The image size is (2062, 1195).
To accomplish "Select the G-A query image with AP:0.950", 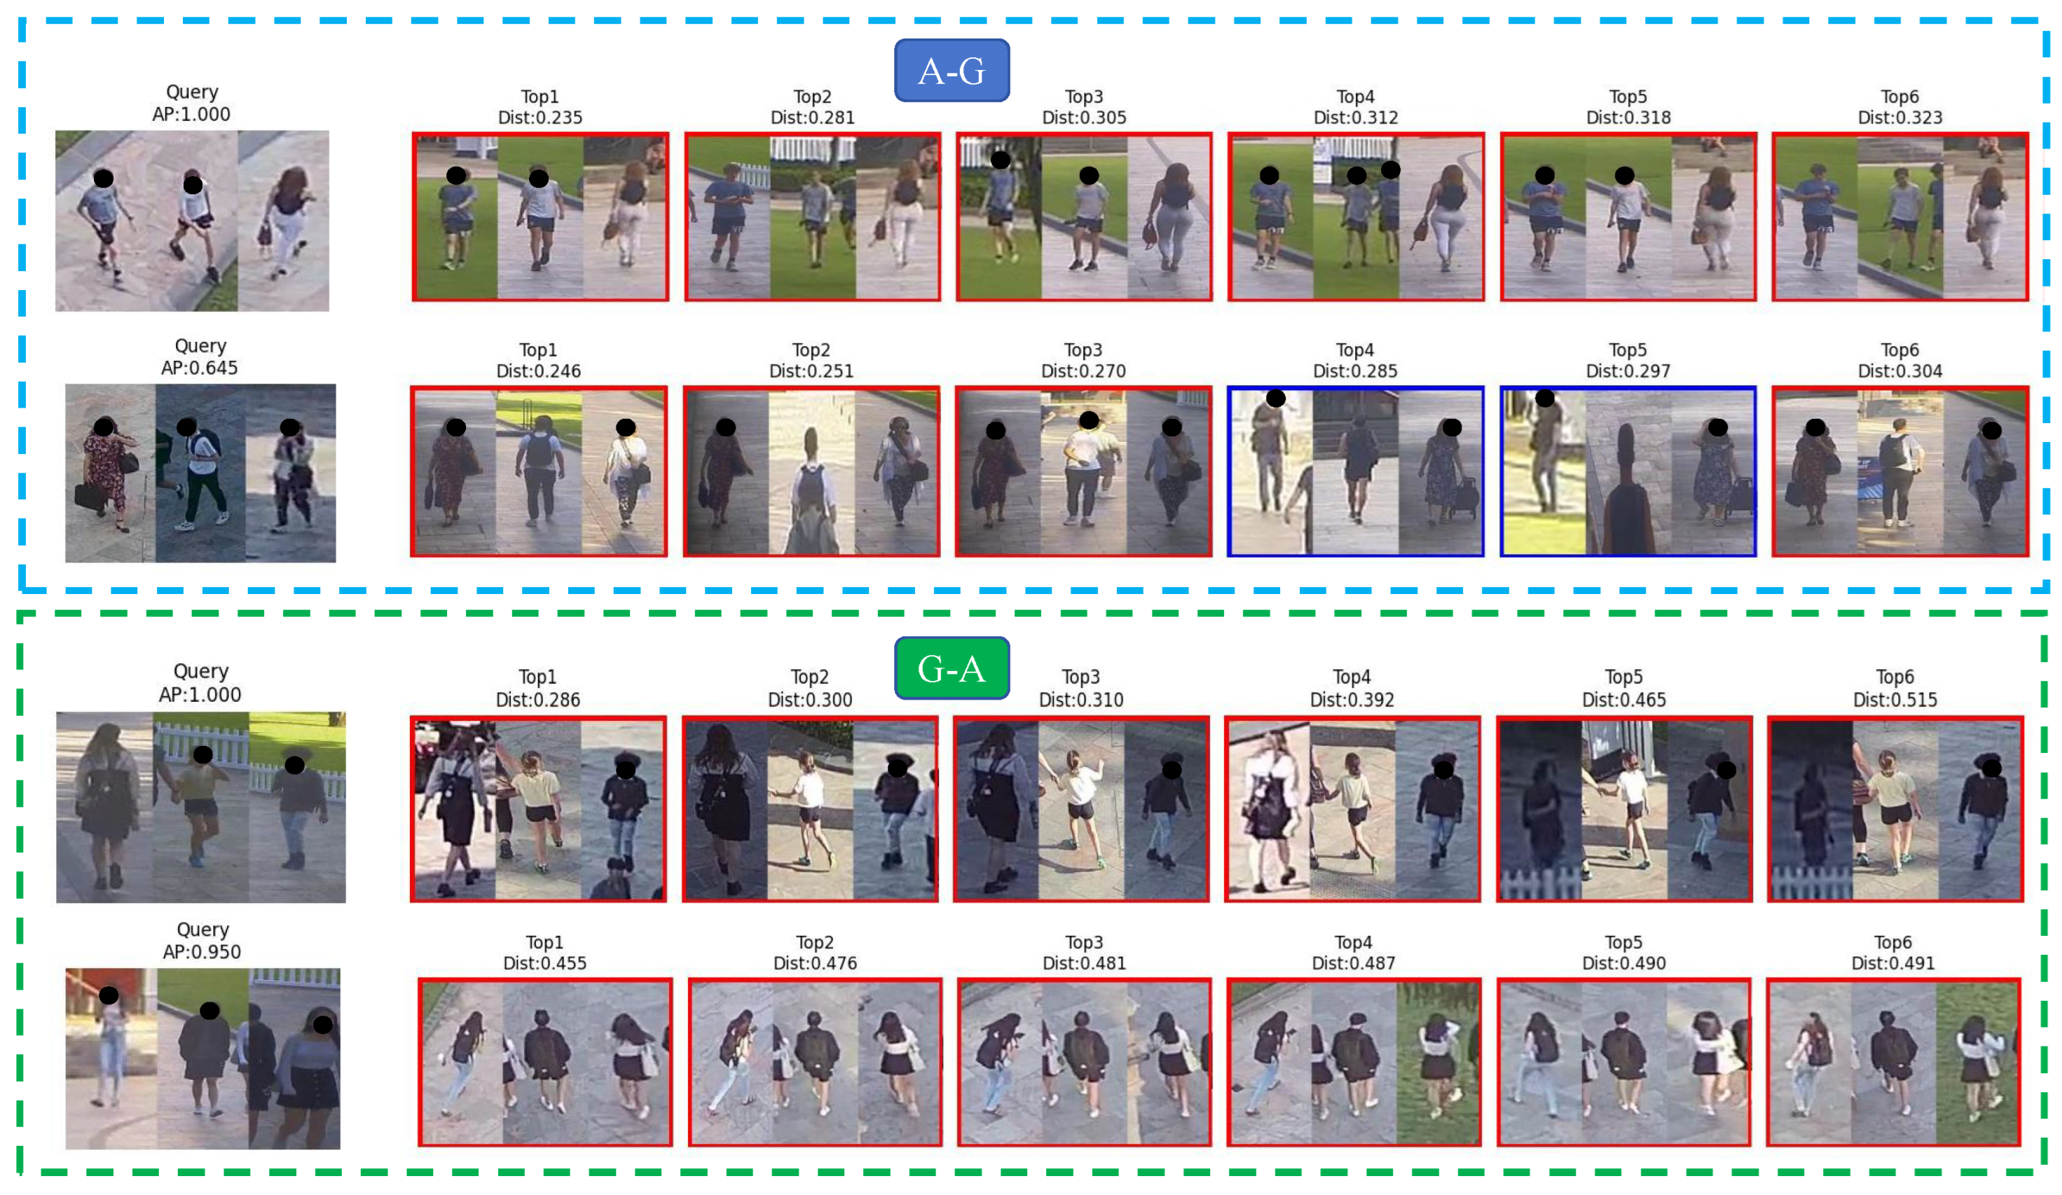I will click(203, 1058).
